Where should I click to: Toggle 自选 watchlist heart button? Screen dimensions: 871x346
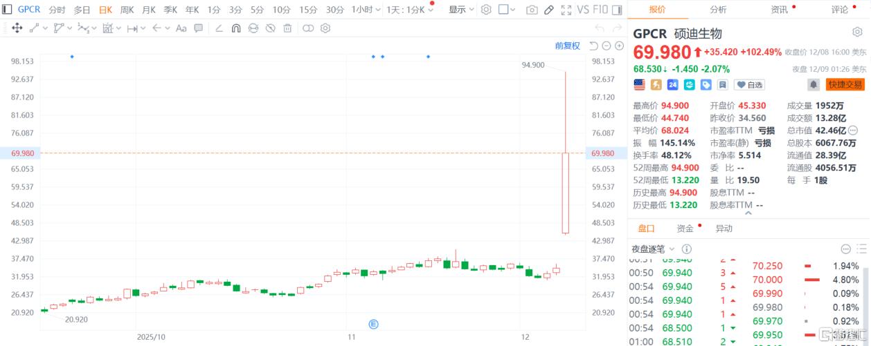coord(749,84)
